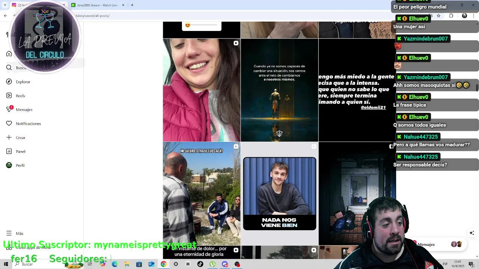Open the 'Cuando ya no somos capaces' quote post
The width and height of the screenshot is (479, 269).
coord(280,90)
